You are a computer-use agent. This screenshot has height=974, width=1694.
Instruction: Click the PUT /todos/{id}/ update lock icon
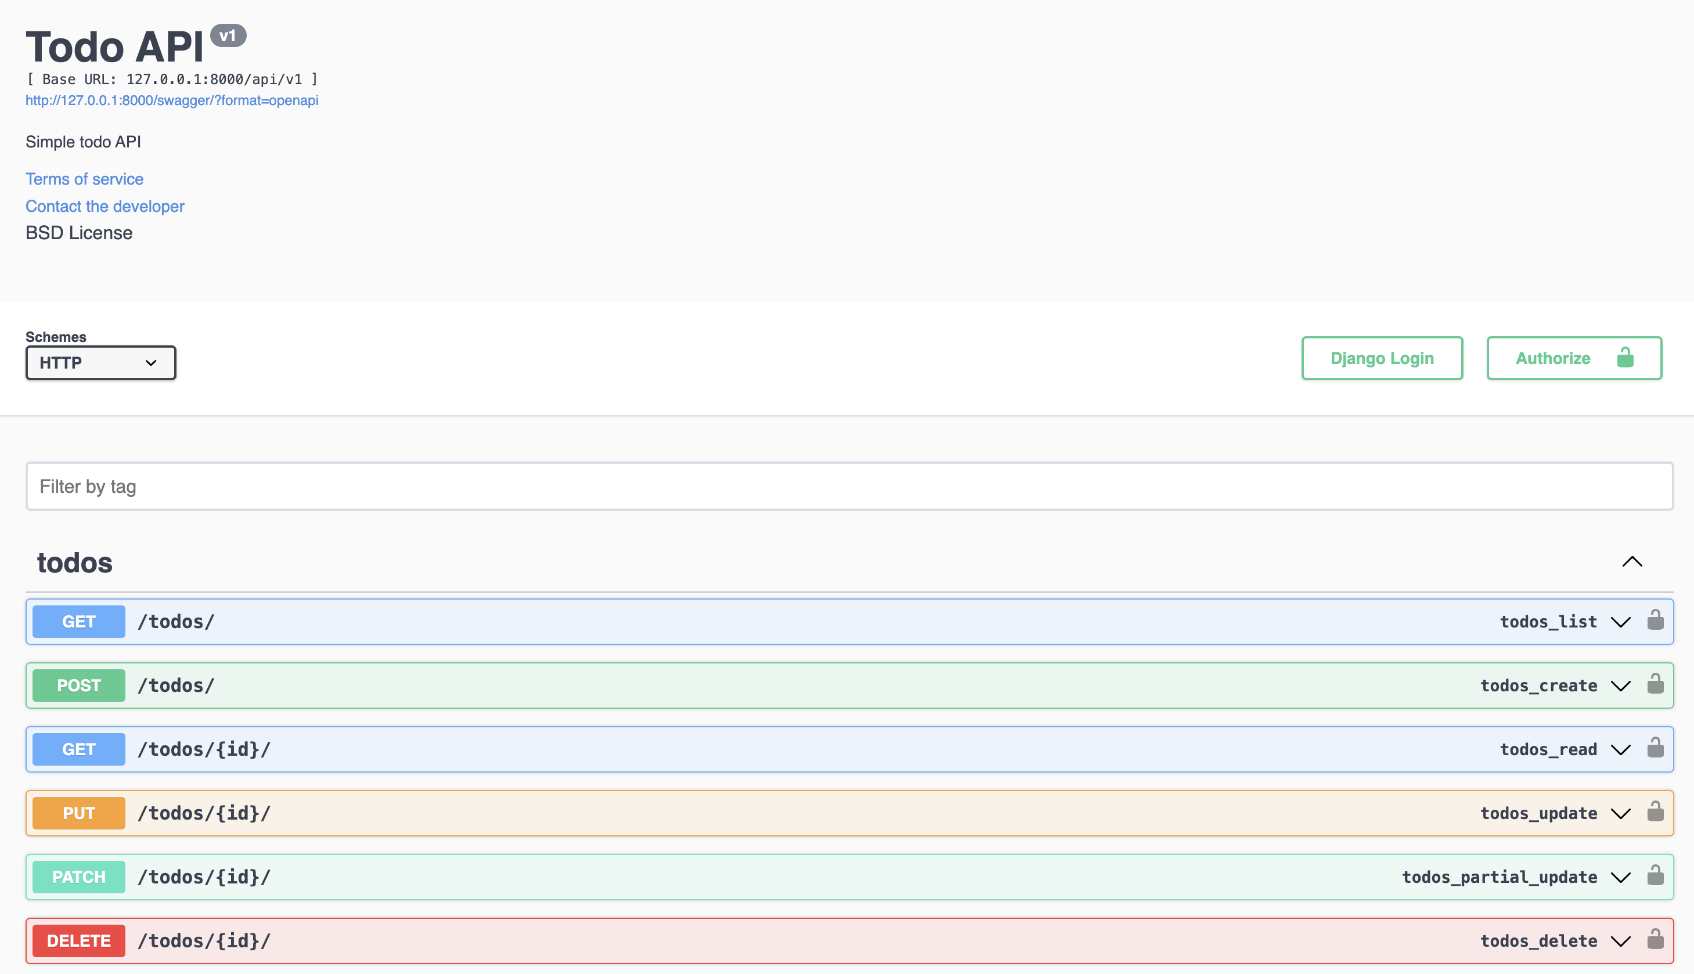point(1655,812)
